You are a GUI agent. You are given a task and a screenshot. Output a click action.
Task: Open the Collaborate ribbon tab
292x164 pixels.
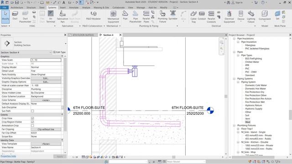coord(119,7)
